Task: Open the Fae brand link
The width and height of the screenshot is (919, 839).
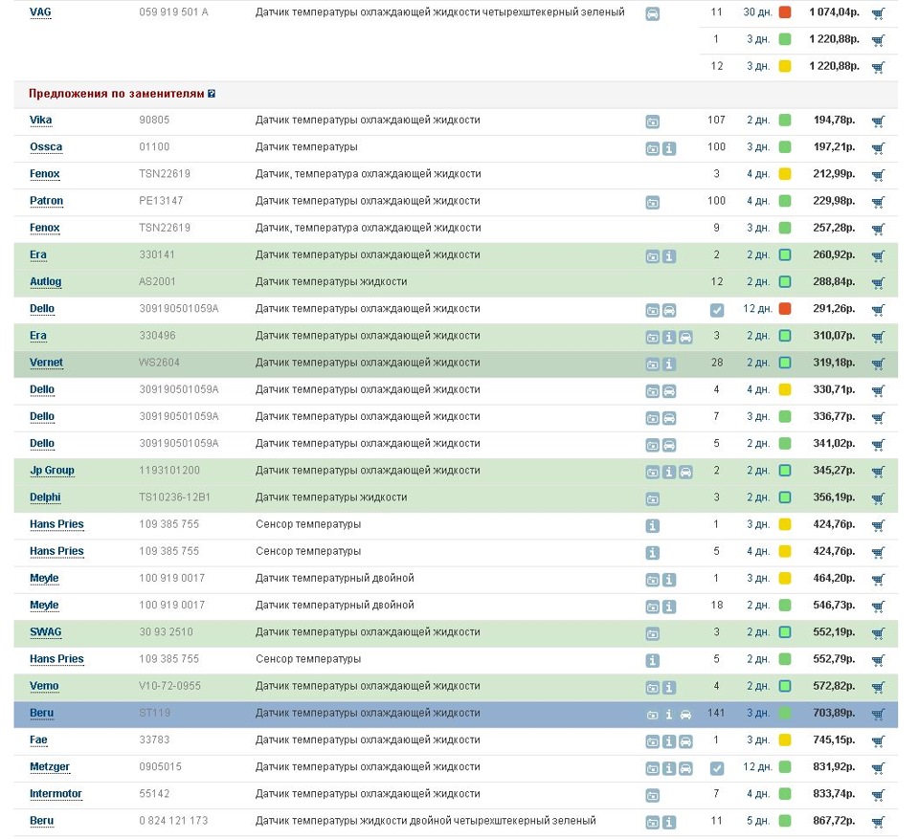Action: [x=38, y=740]
